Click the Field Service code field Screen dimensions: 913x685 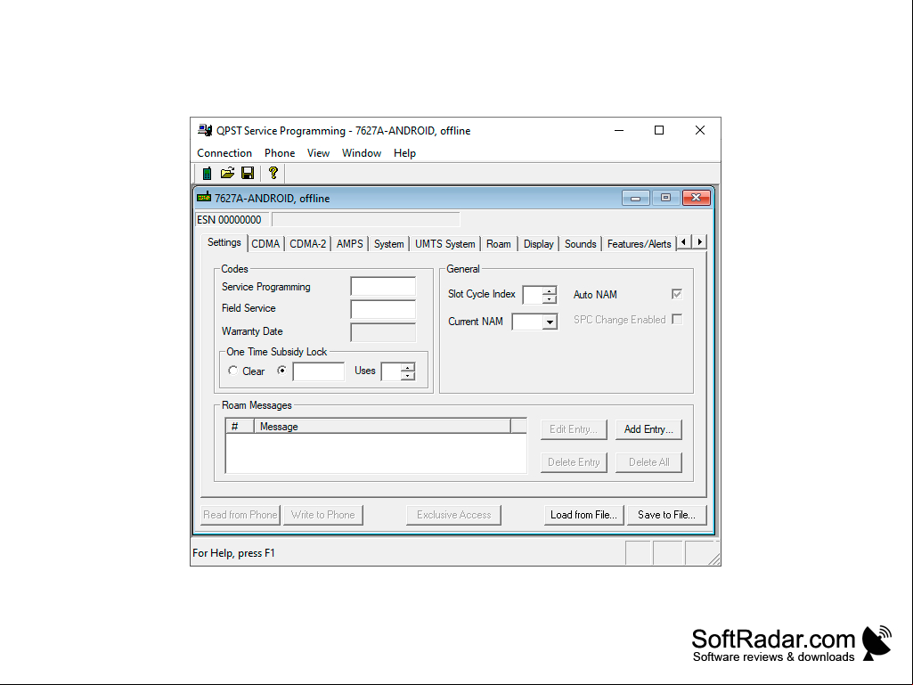point(383,309)
